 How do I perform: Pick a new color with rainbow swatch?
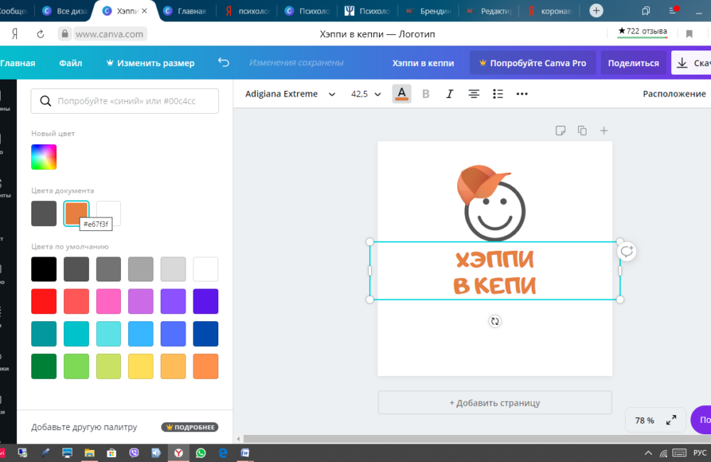44,157
